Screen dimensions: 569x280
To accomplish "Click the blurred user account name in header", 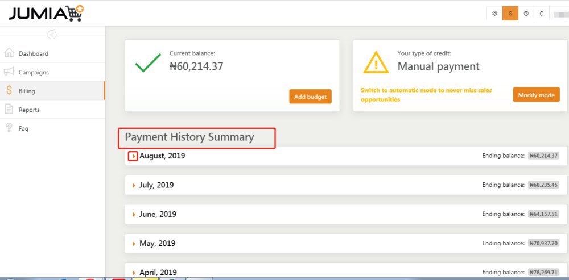I will coord(560,14).
